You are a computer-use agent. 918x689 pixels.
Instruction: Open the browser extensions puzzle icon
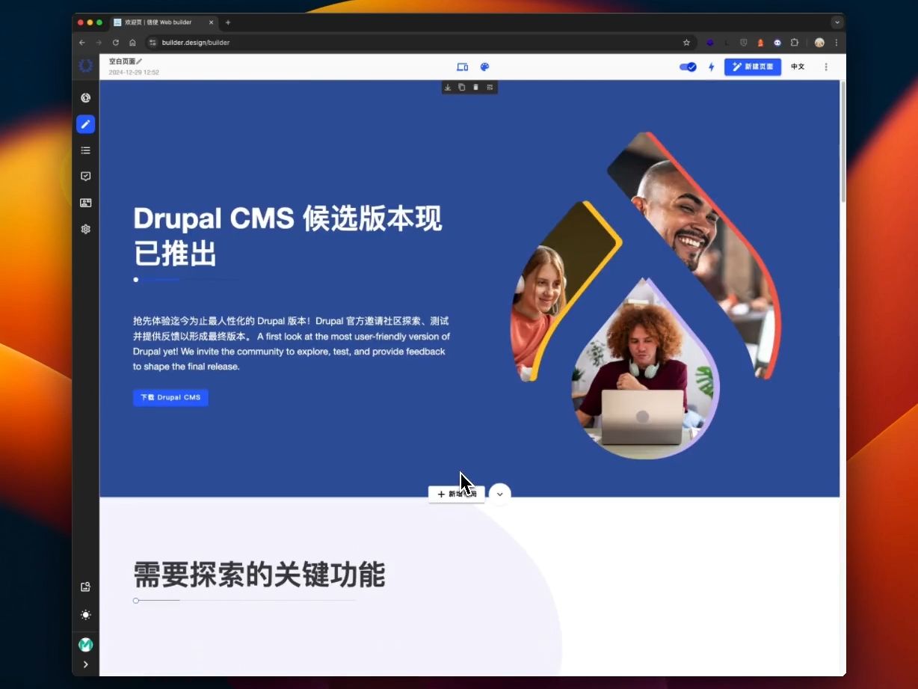point(795,43)
